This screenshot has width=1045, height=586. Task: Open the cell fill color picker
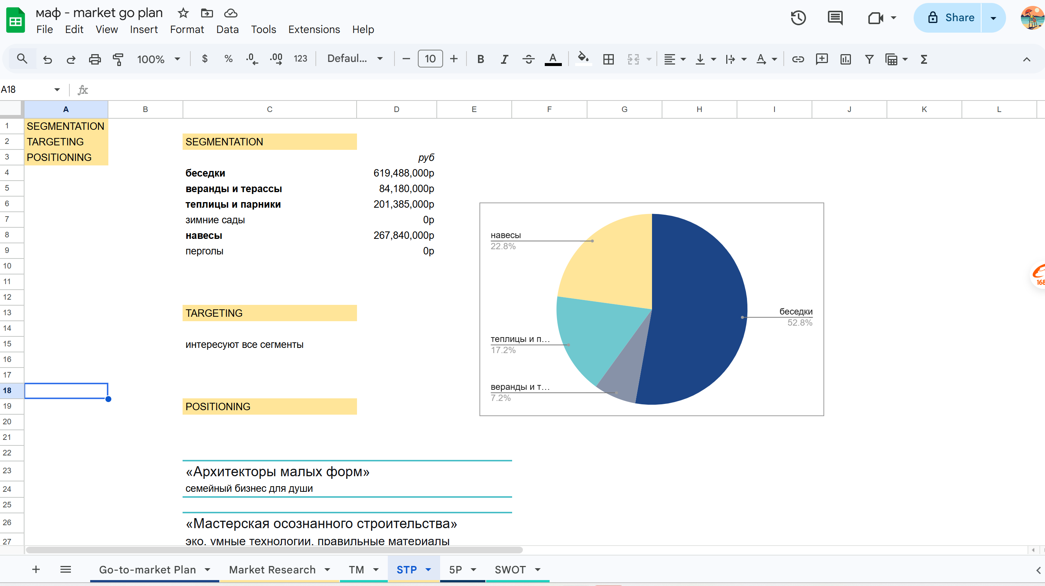click(583, 59)
